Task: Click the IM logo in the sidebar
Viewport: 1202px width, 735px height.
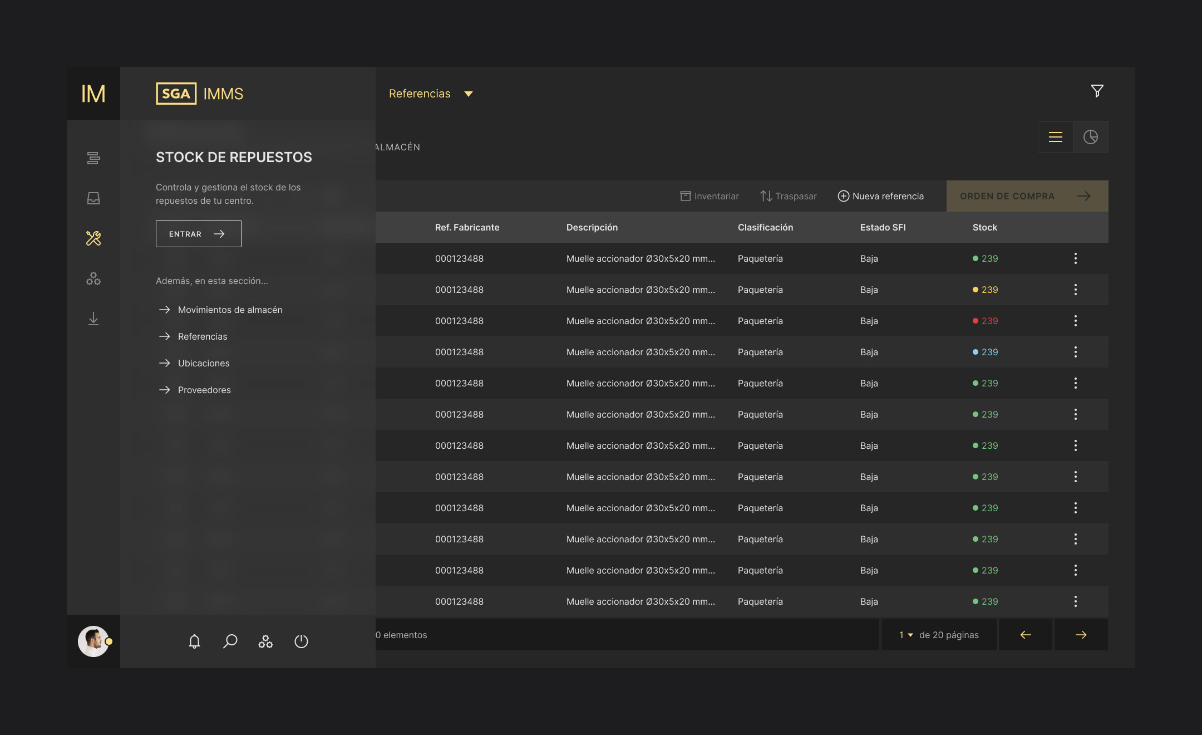Action: coord(93,94)
